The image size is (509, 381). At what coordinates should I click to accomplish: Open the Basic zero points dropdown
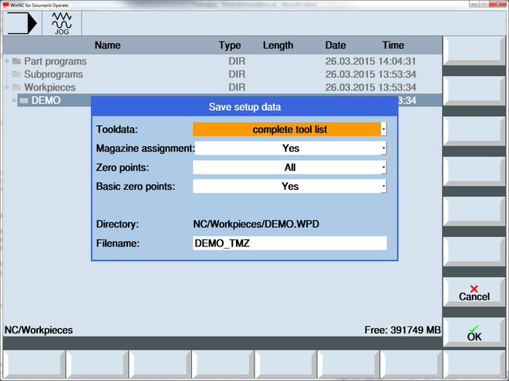click(289, 186)
